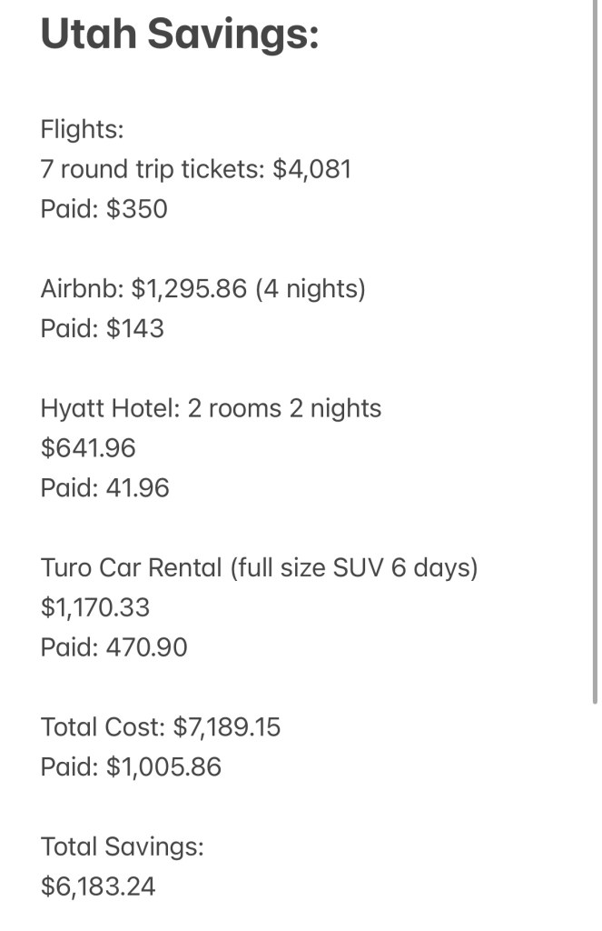
Task: Place cursor on the $641.96 amount
Action: 88,448
